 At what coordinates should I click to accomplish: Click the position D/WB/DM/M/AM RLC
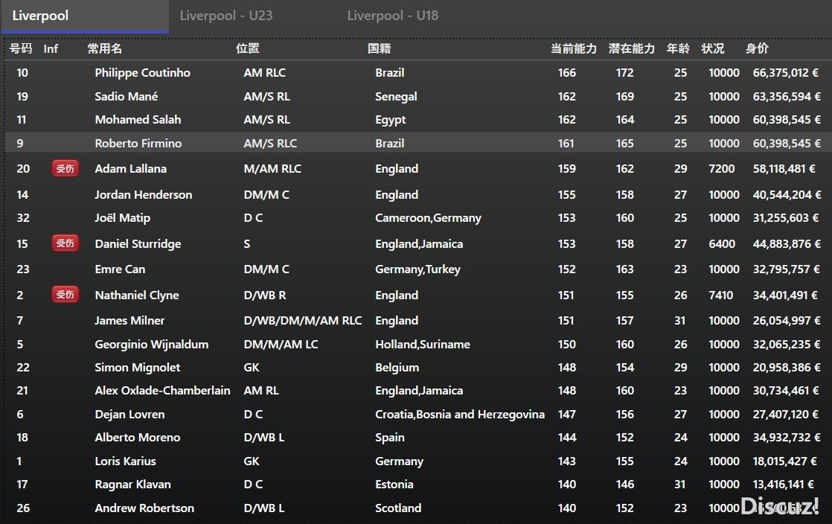302,321
